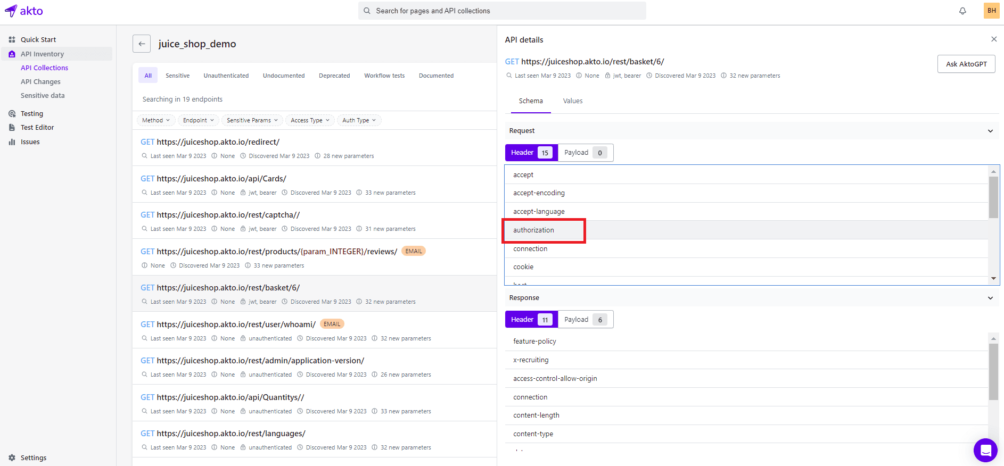Viewport: 1004px width, 466px height.
Task: Click the 32 new parameters info icon in API details
Action: tap(723, 76)
